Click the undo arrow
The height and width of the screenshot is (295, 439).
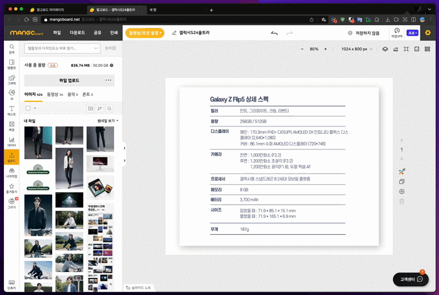click(274, 33)
